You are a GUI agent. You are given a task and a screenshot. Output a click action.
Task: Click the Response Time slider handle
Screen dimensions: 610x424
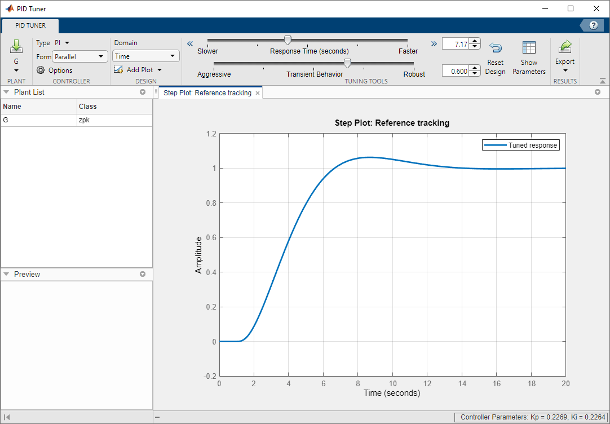click(x=288, y=40)
